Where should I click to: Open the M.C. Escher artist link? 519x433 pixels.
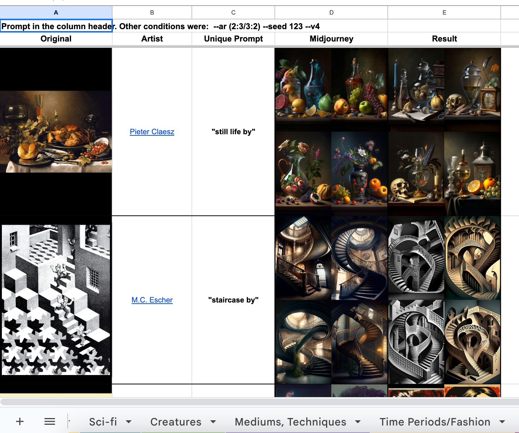click(x=152, y=300)
